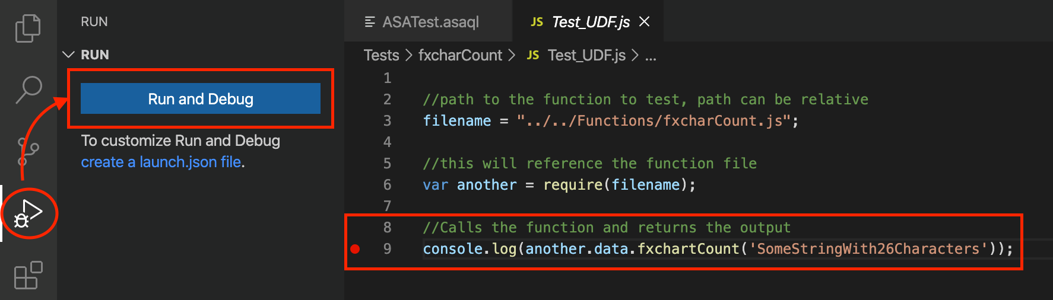Switch to the ASATest.asaql tab
The width and height of the screenshot is (1053, 300).
422,22
